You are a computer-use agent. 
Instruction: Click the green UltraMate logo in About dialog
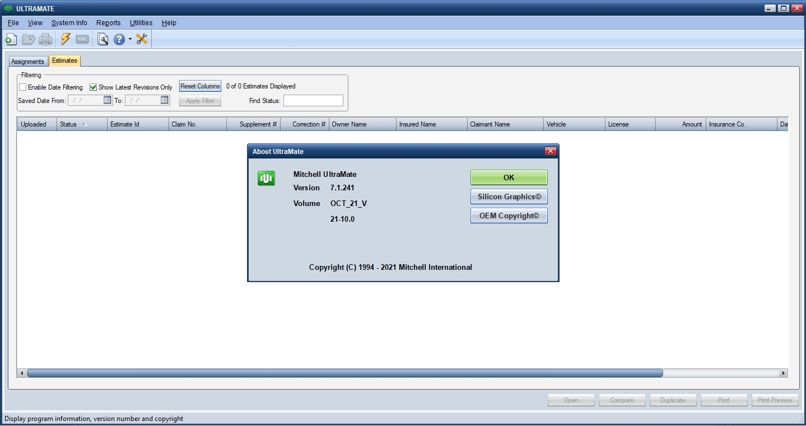pos(266,179)
